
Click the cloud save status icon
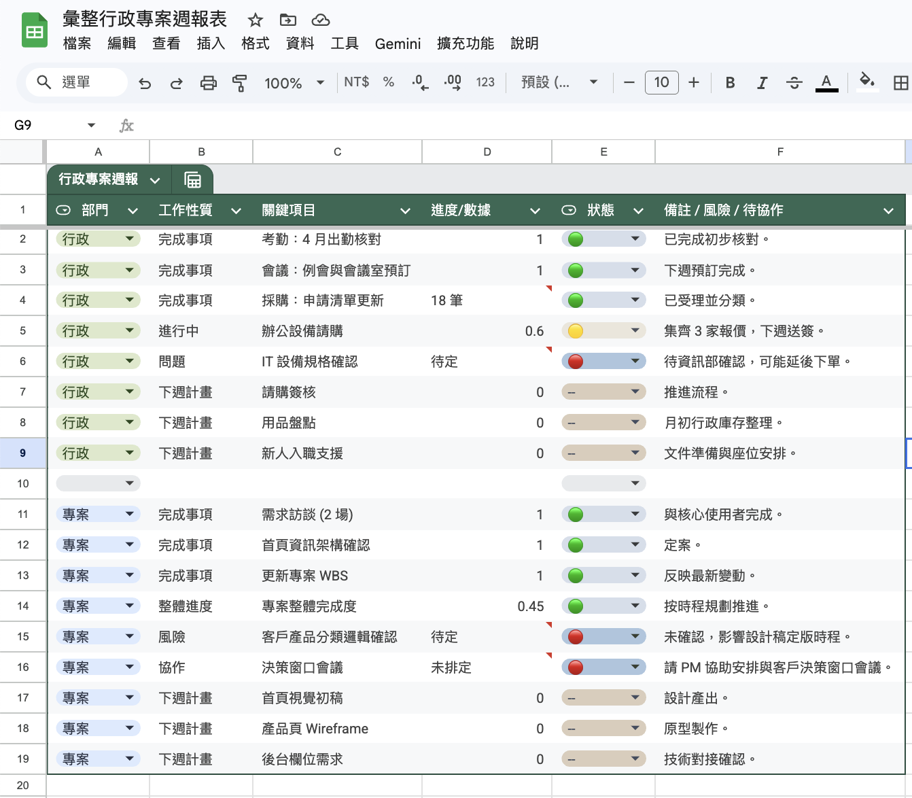click(x=320, y=20)
